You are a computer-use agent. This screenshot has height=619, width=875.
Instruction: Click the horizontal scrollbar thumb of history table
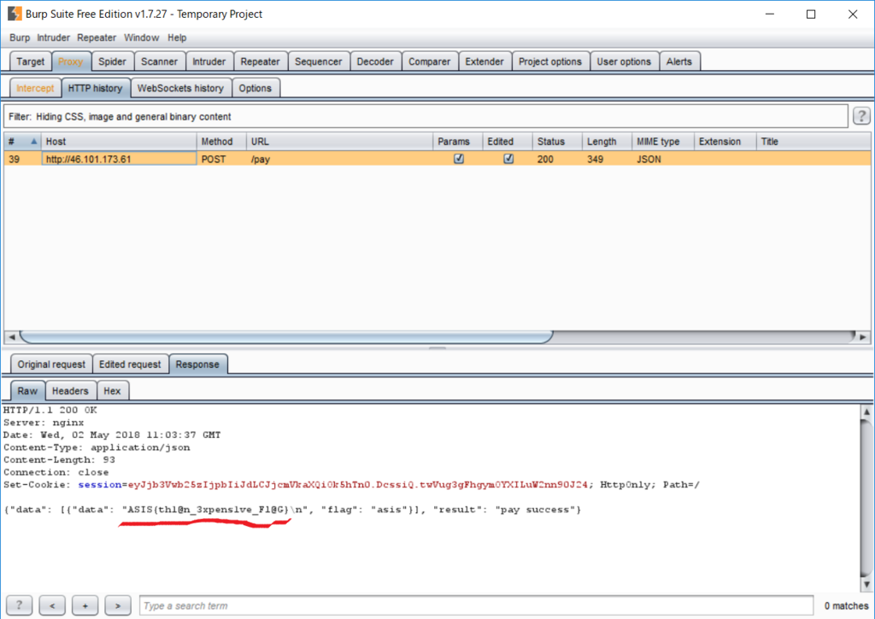click(286, 337)
